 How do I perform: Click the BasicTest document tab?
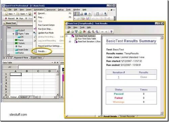tap(10, 23)
